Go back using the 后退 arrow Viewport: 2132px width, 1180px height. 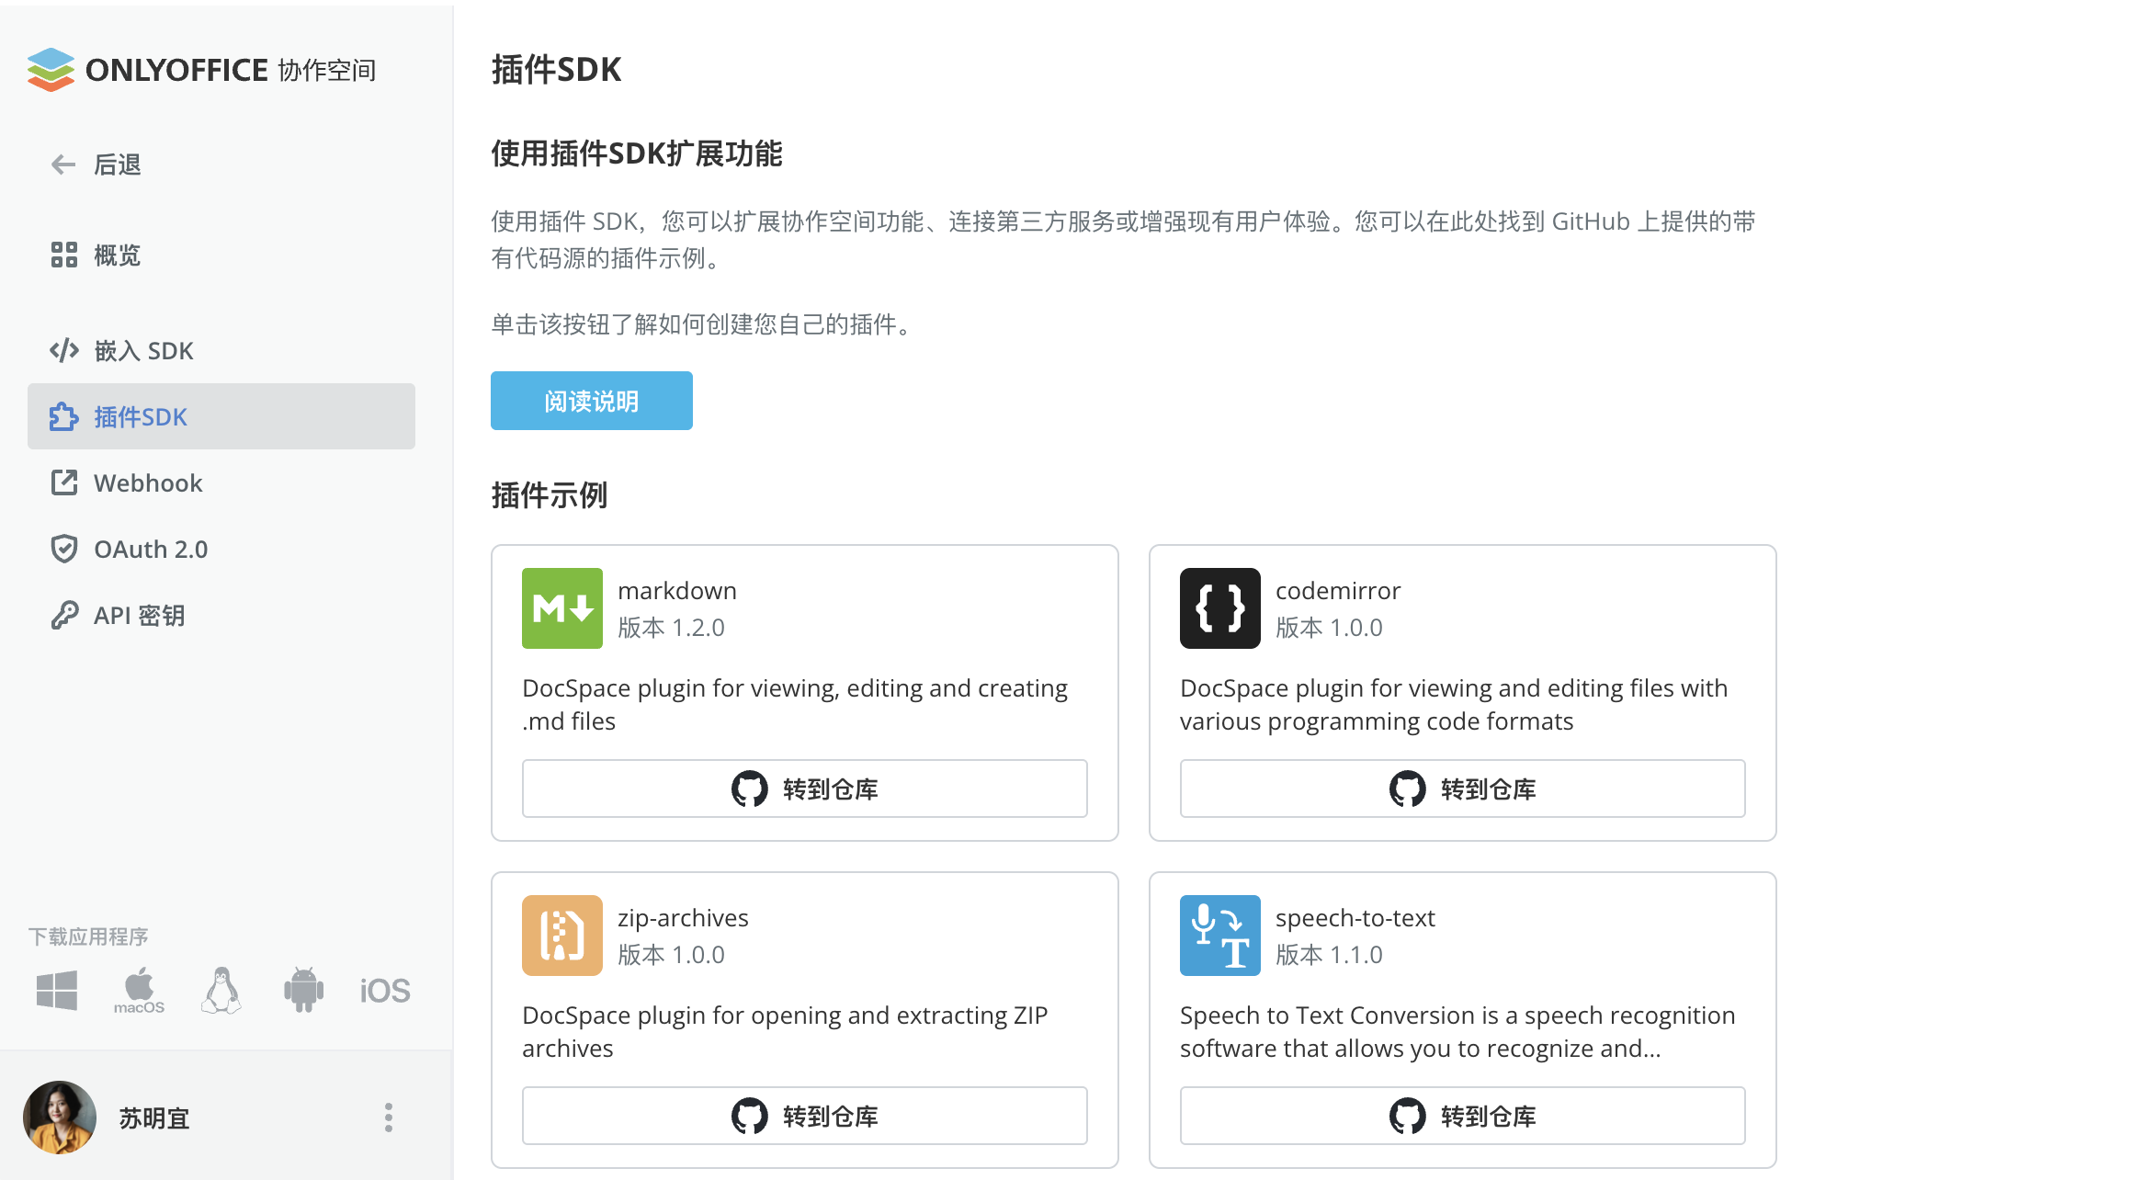(x=63, y=165)
